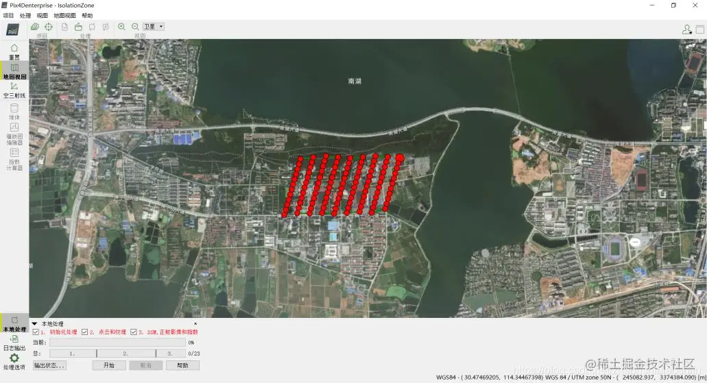
Task: Toggle step 2 点云和纹理 checkbox
Action: [x=84, y=332]
